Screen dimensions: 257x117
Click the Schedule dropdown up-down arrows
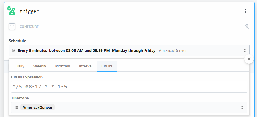[244, 50]
